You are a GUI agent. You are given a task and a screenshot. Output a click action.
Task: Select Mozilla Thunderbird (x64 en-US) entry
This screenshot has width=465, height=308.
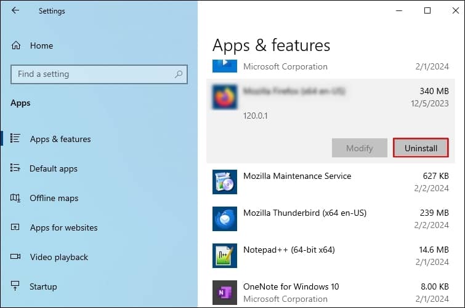(305, 213)
